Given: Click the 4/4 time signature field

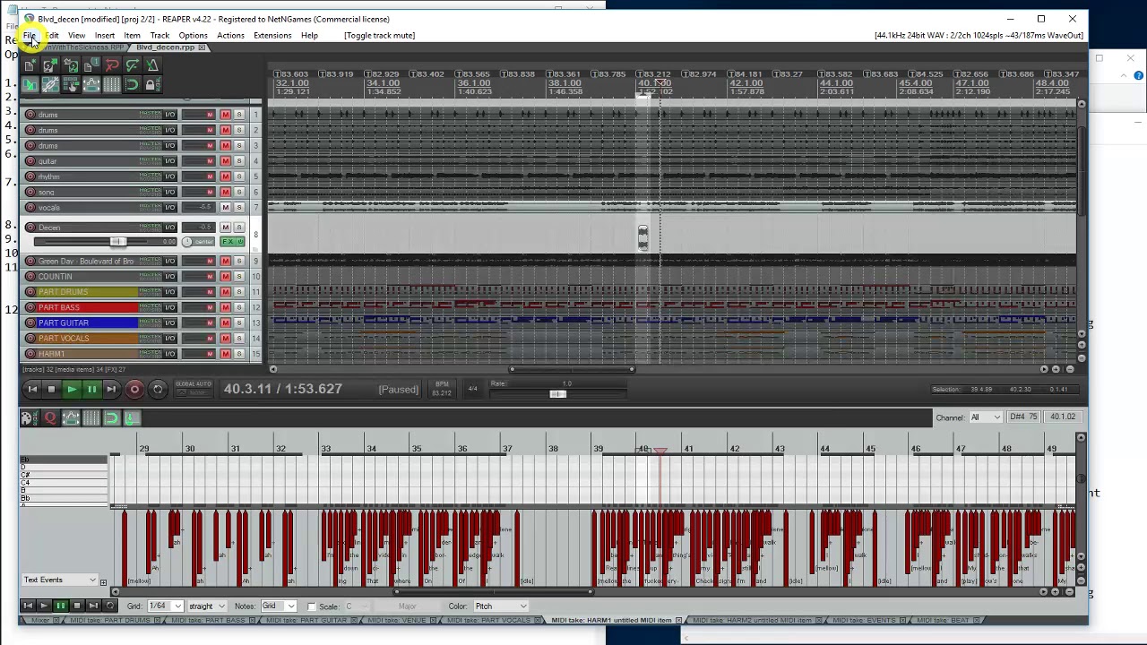Looking at the screenshot, I should [472, 389].
